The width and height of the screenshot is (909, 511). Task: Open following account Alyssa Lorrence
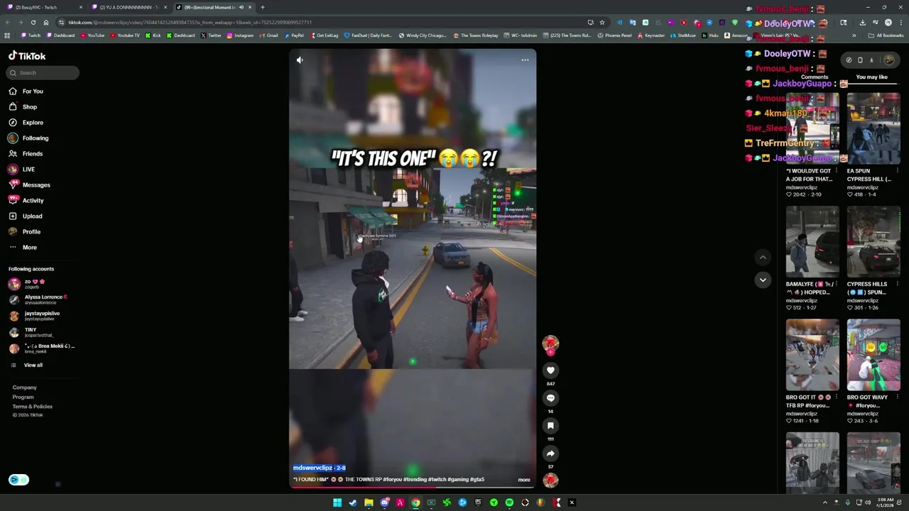[39, 300]
